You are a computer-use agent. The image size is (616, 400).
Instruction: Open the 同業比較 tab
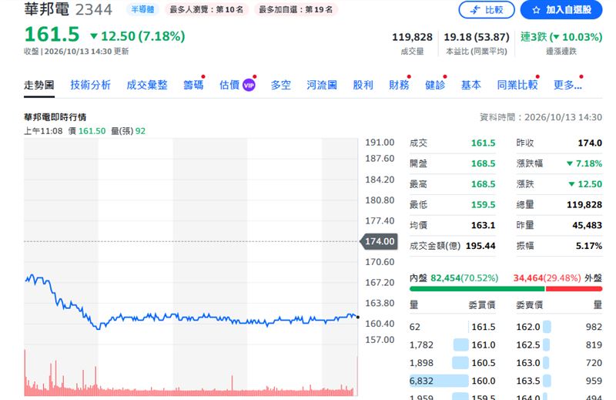click(517, 85)
